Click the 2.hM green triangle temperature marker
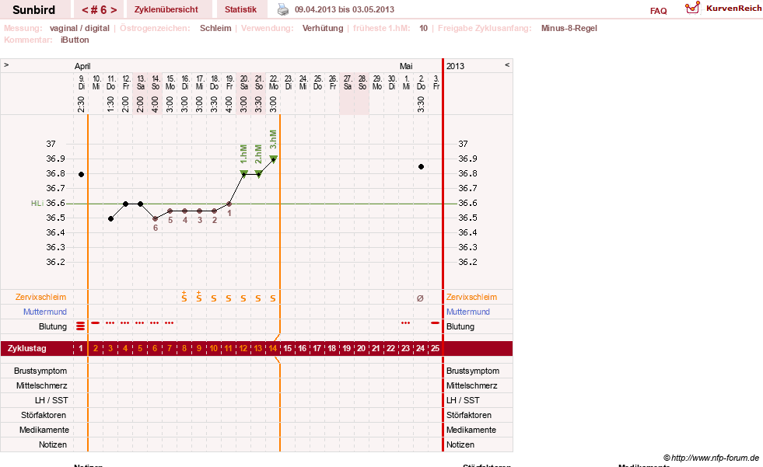763x467 pixels. click(259, 173)
